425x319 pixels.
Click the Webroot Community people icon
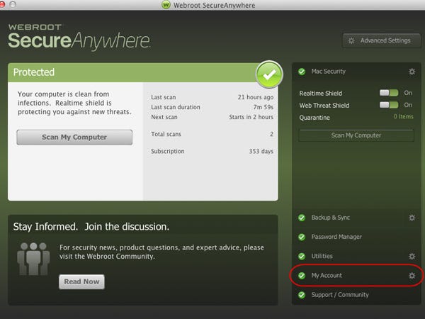click(33, 259)
